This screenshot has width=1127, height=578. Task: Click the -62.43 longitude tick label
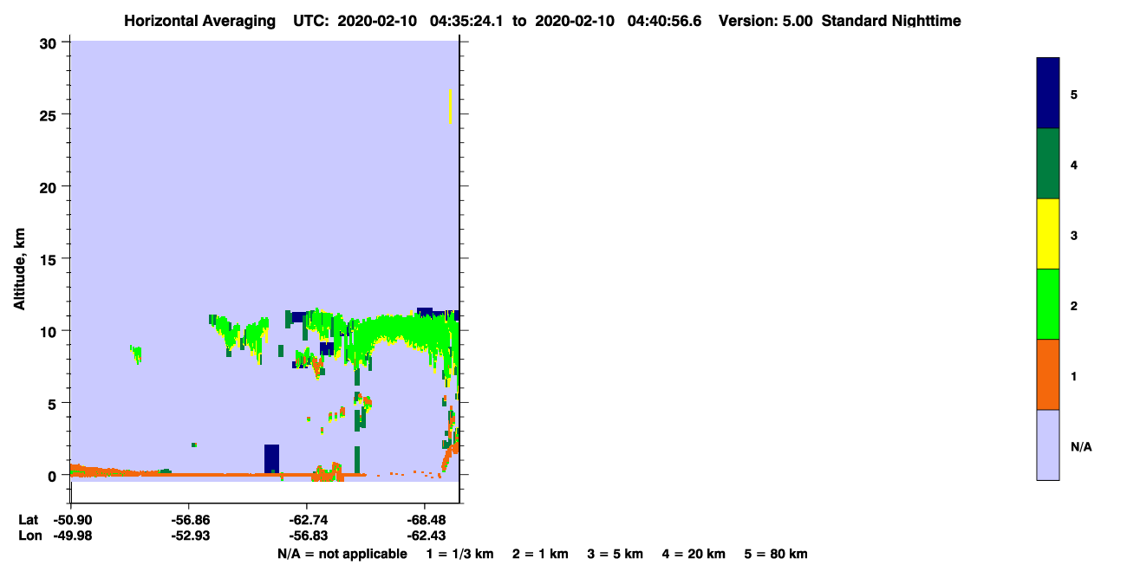pyautogui.click(x=425, y=536)
